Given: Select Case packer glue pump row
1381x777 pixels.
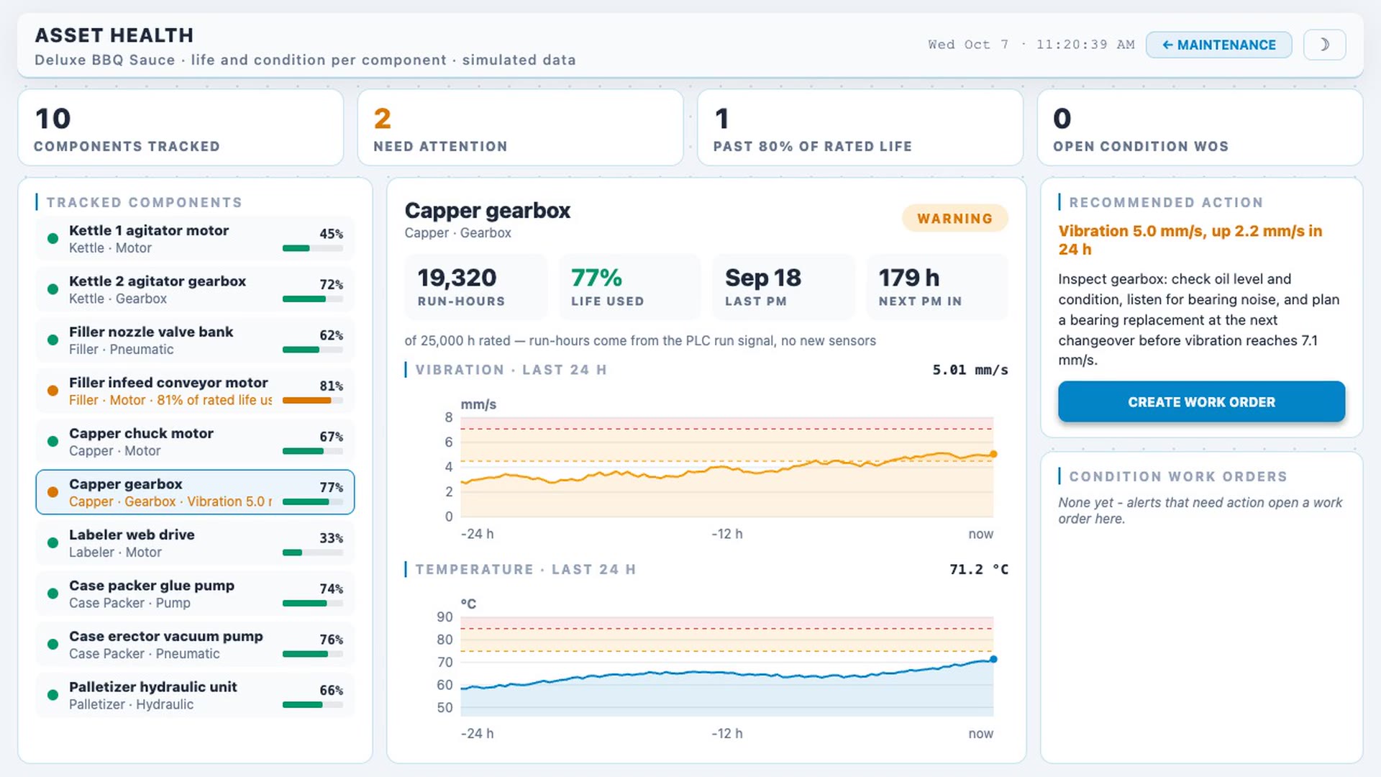Looking at the screenshot, I should pos(195,594).
